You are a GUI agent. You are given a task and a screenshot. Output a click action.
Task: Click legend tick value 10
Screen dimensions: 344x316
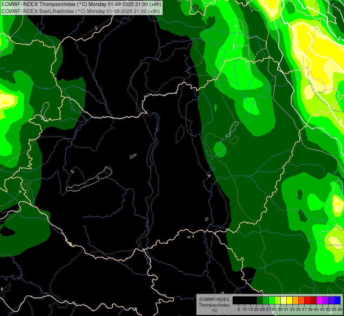pos(245,309)
